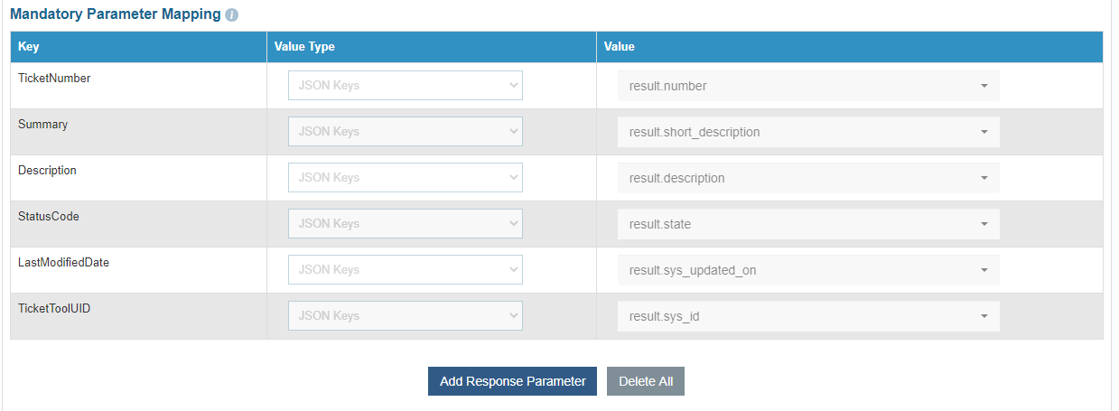Image resolution: width=1119 pixels, height=411 pixels.
Task: Click the Value column header
Action: tap(620, 47)
